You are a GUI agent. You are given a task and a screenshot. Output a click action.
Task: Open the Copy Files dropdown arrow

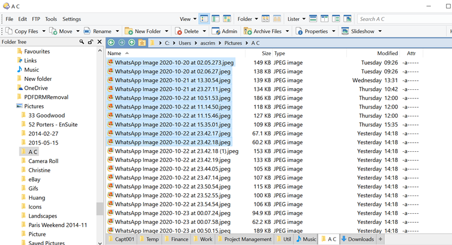coord(44,31)
